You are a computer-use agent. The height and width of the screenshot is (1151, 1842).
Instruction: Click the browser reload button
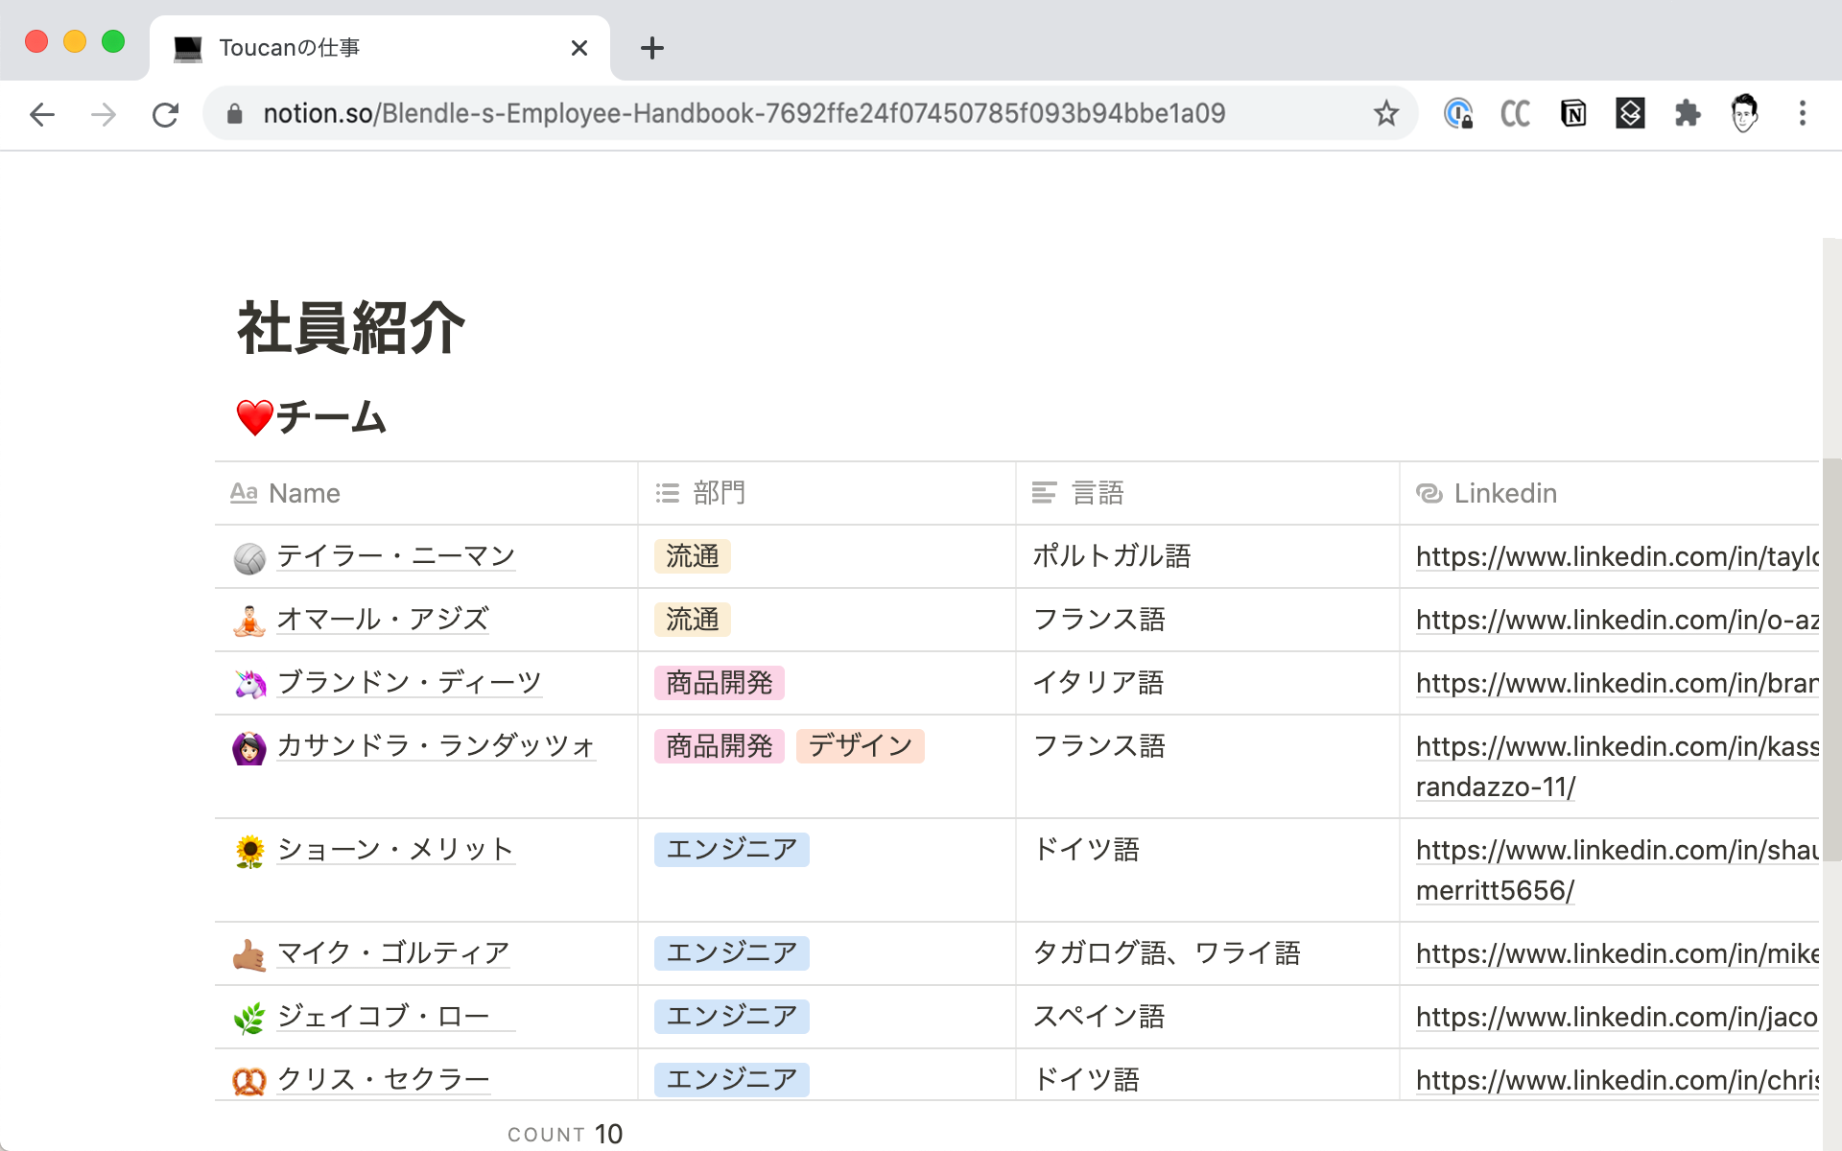166,115
